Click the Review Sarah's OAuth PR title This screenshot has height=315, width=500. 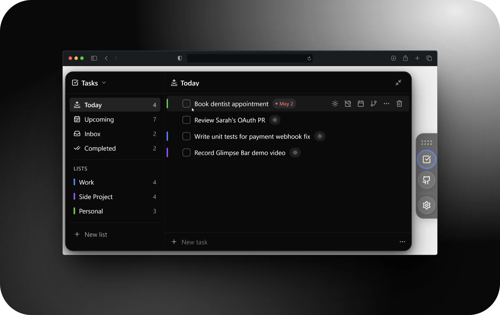(230, 120)
